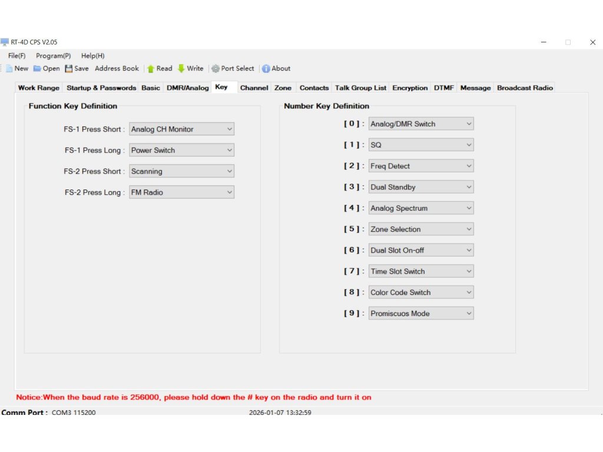
Task: Expand the number key [0] dropdown
Action: (x=421, y=124)
